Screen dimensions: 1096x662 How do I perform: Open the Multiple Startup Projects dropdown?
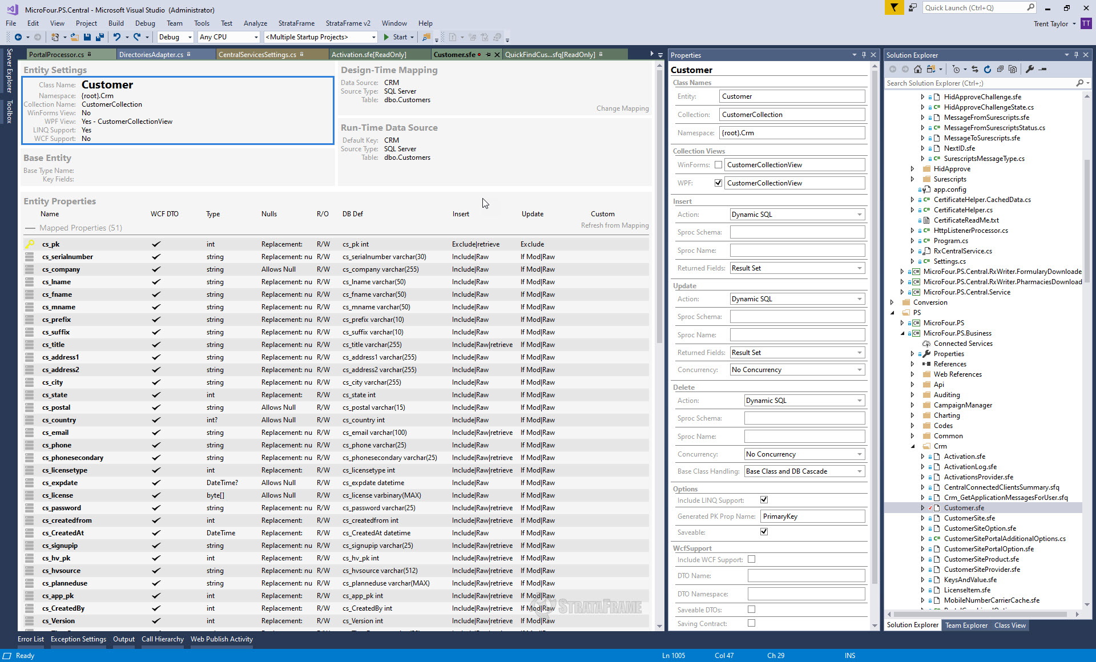(x=321, y=37)
